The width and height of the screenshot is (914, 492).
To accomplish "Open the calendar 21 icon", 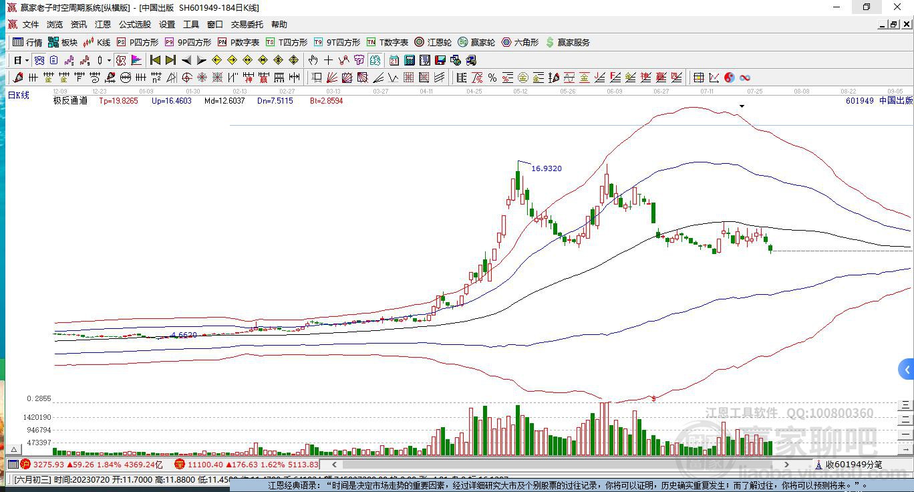I will [394, 60].
